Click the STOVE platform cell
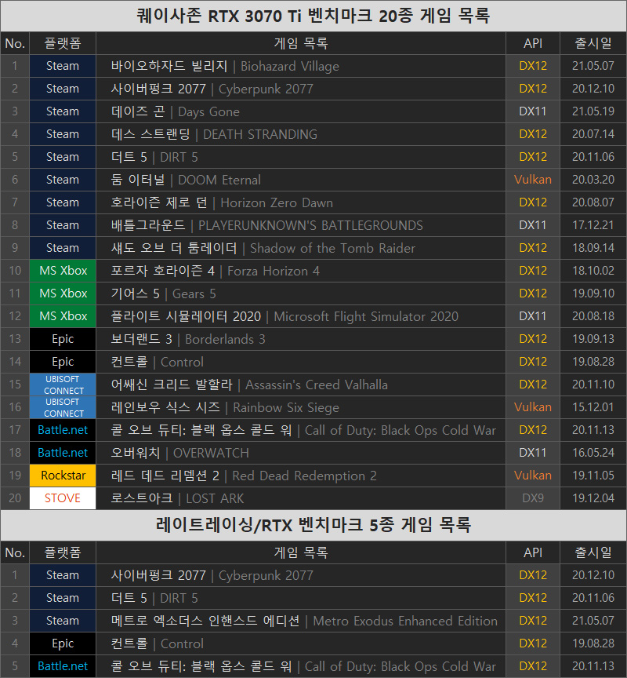This screenshot has width=627, height=678. 63,498
